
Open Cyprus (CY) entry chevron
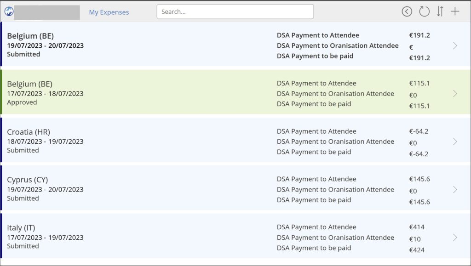pyautogui.click(x=455, y=190)
